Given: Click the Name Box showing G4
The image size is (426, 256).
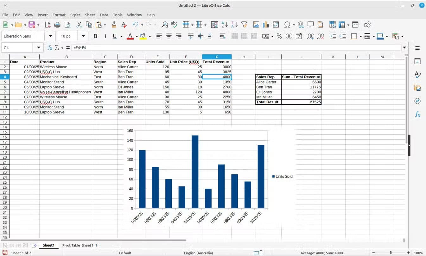Looking at the screenshot, I should coord(17,47).
